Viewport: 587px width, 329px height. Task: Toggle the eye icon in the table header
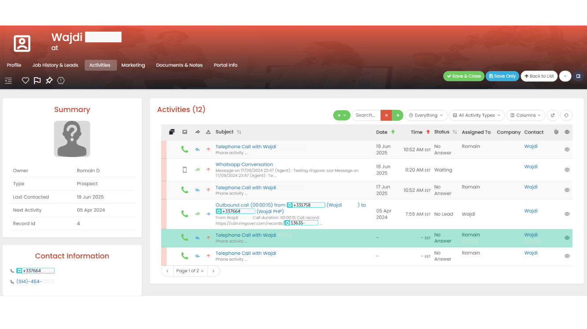click(567, 132)
